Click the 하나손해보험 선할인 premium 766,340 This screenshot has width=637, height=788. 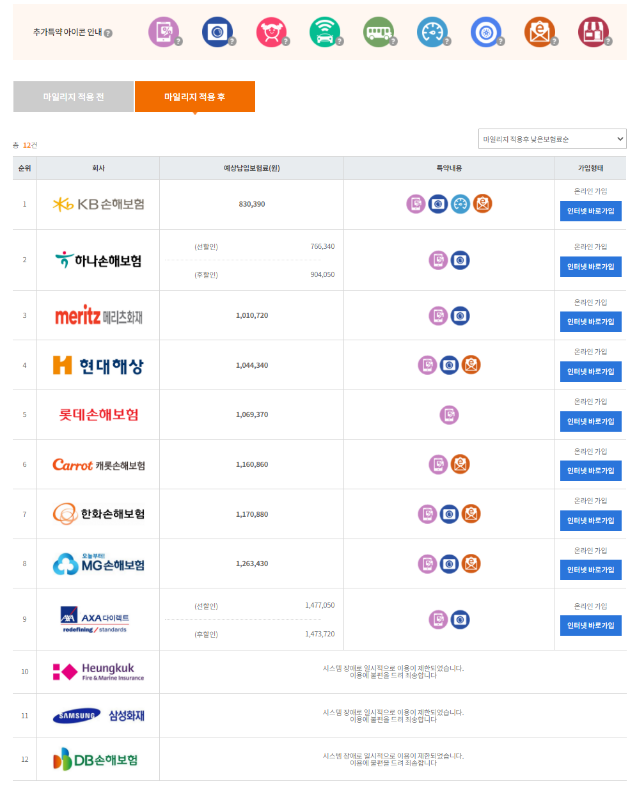(322, 246)
